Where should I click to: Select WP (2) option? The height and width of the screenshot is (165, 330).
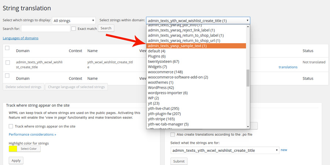pyautogui.click(x=196, y=98)
